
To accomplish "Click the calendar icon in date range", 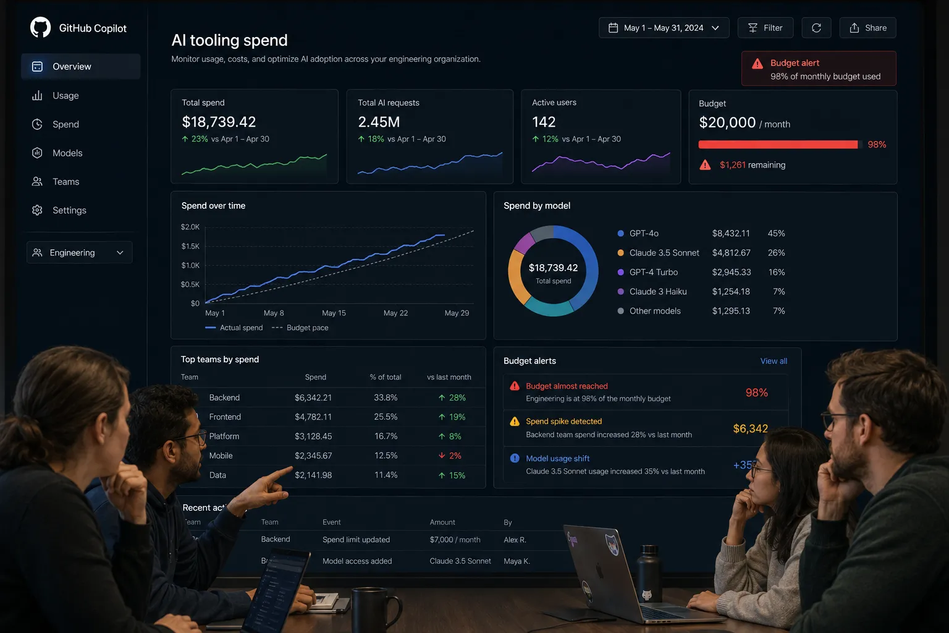I will (x=613, y=28).
